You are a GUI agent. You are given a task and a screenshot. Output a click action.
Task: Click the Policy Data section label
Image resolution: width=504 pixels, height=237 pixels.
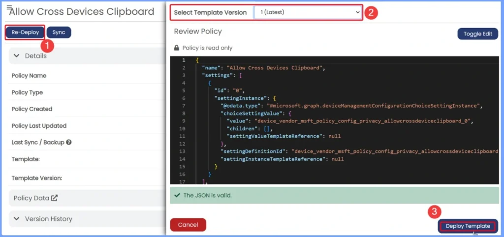(31, 198)
